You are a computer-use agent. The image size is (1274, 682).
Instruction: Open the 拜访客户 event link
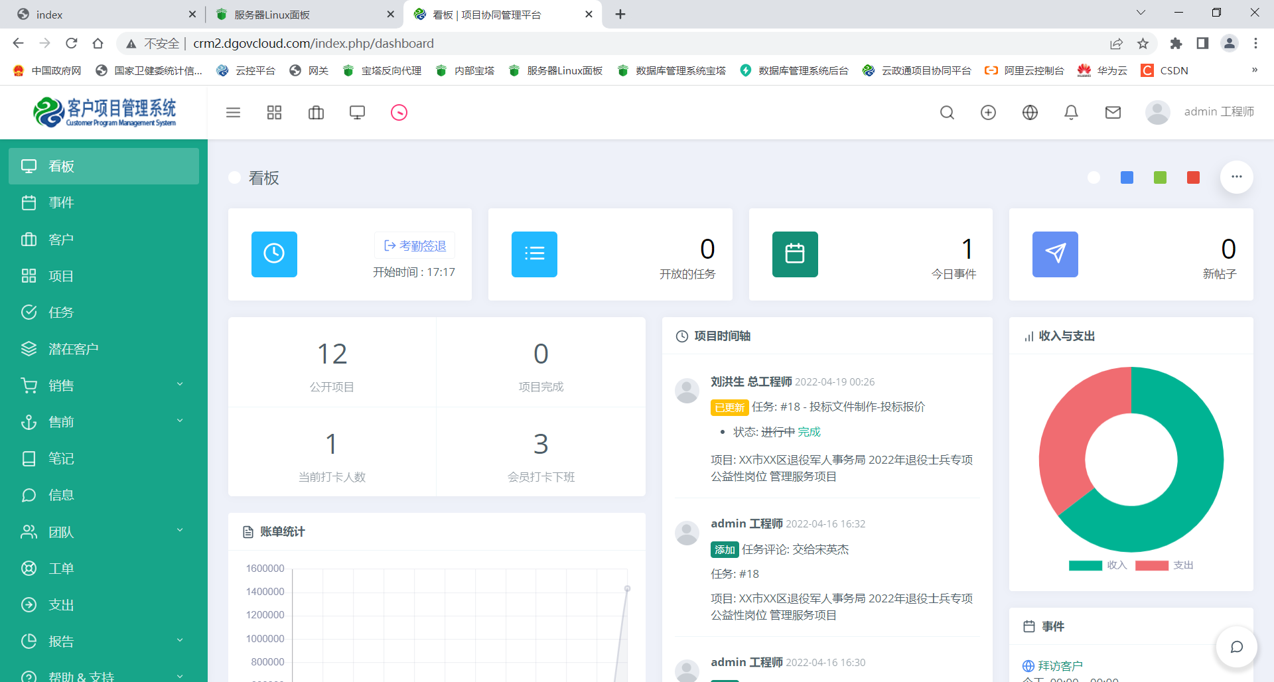[x=1060, y=665]
